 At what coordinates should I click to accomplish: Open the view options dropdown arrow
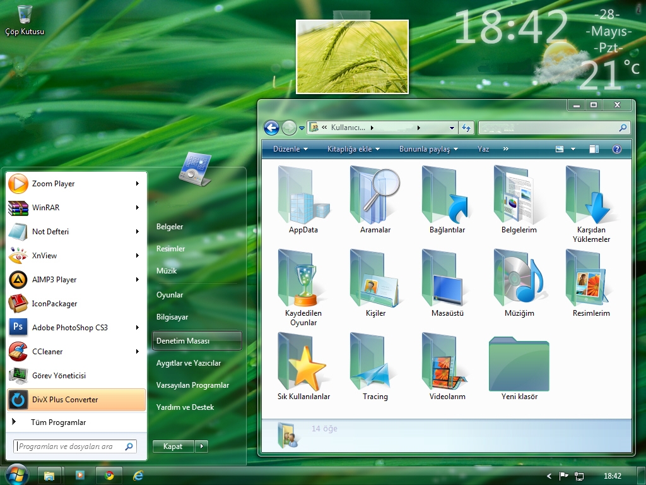573,149
